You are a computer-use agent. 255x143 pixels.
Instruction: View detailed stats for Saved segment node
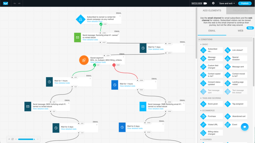click(x=98, y=62)
